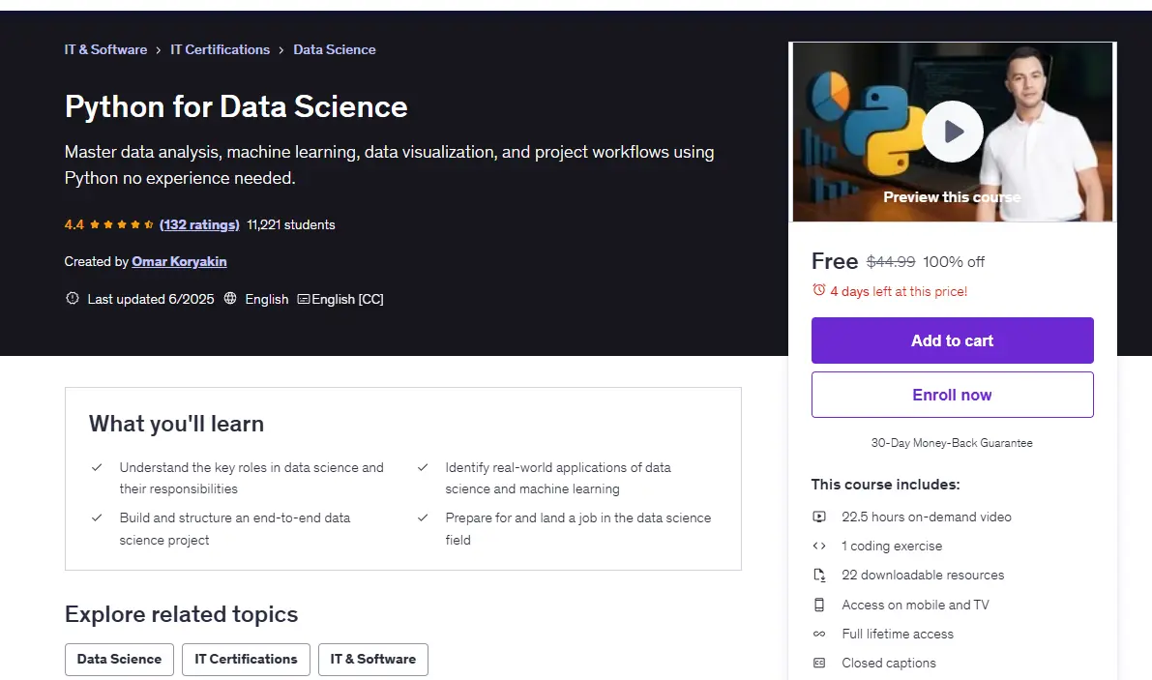This screenshot has width=1152, height=680.
Task: Click the breadcrumb chevron after IT Certifications
Action: pyautogui.click(x=281, y=50)
